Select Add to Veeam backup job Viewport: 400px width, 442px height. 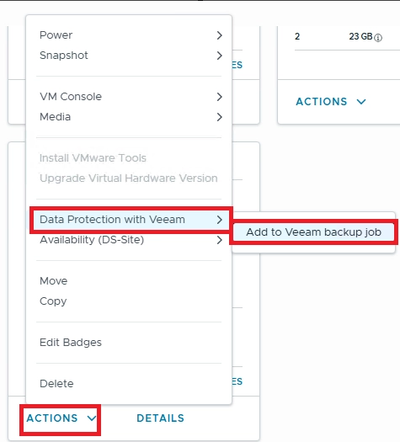pyautogui.click(x=313, y=232)
